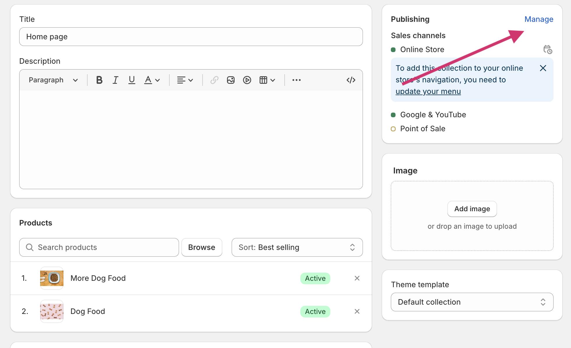Follow the update your menu link
The width and height of the screenshot is (571, 348).
[x=428, y=91]
